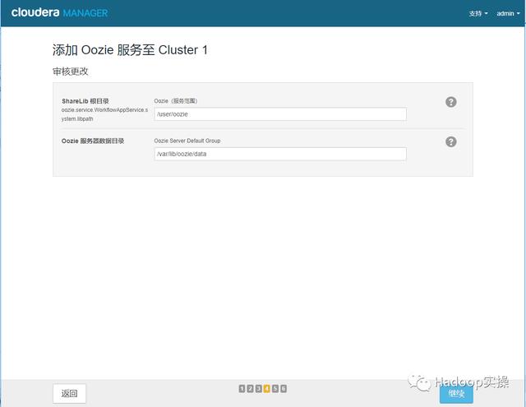The width and height of the screenshot is (526, 407).
Task: Click the Cloudera Manager logo
Action: tap(59, 13)
